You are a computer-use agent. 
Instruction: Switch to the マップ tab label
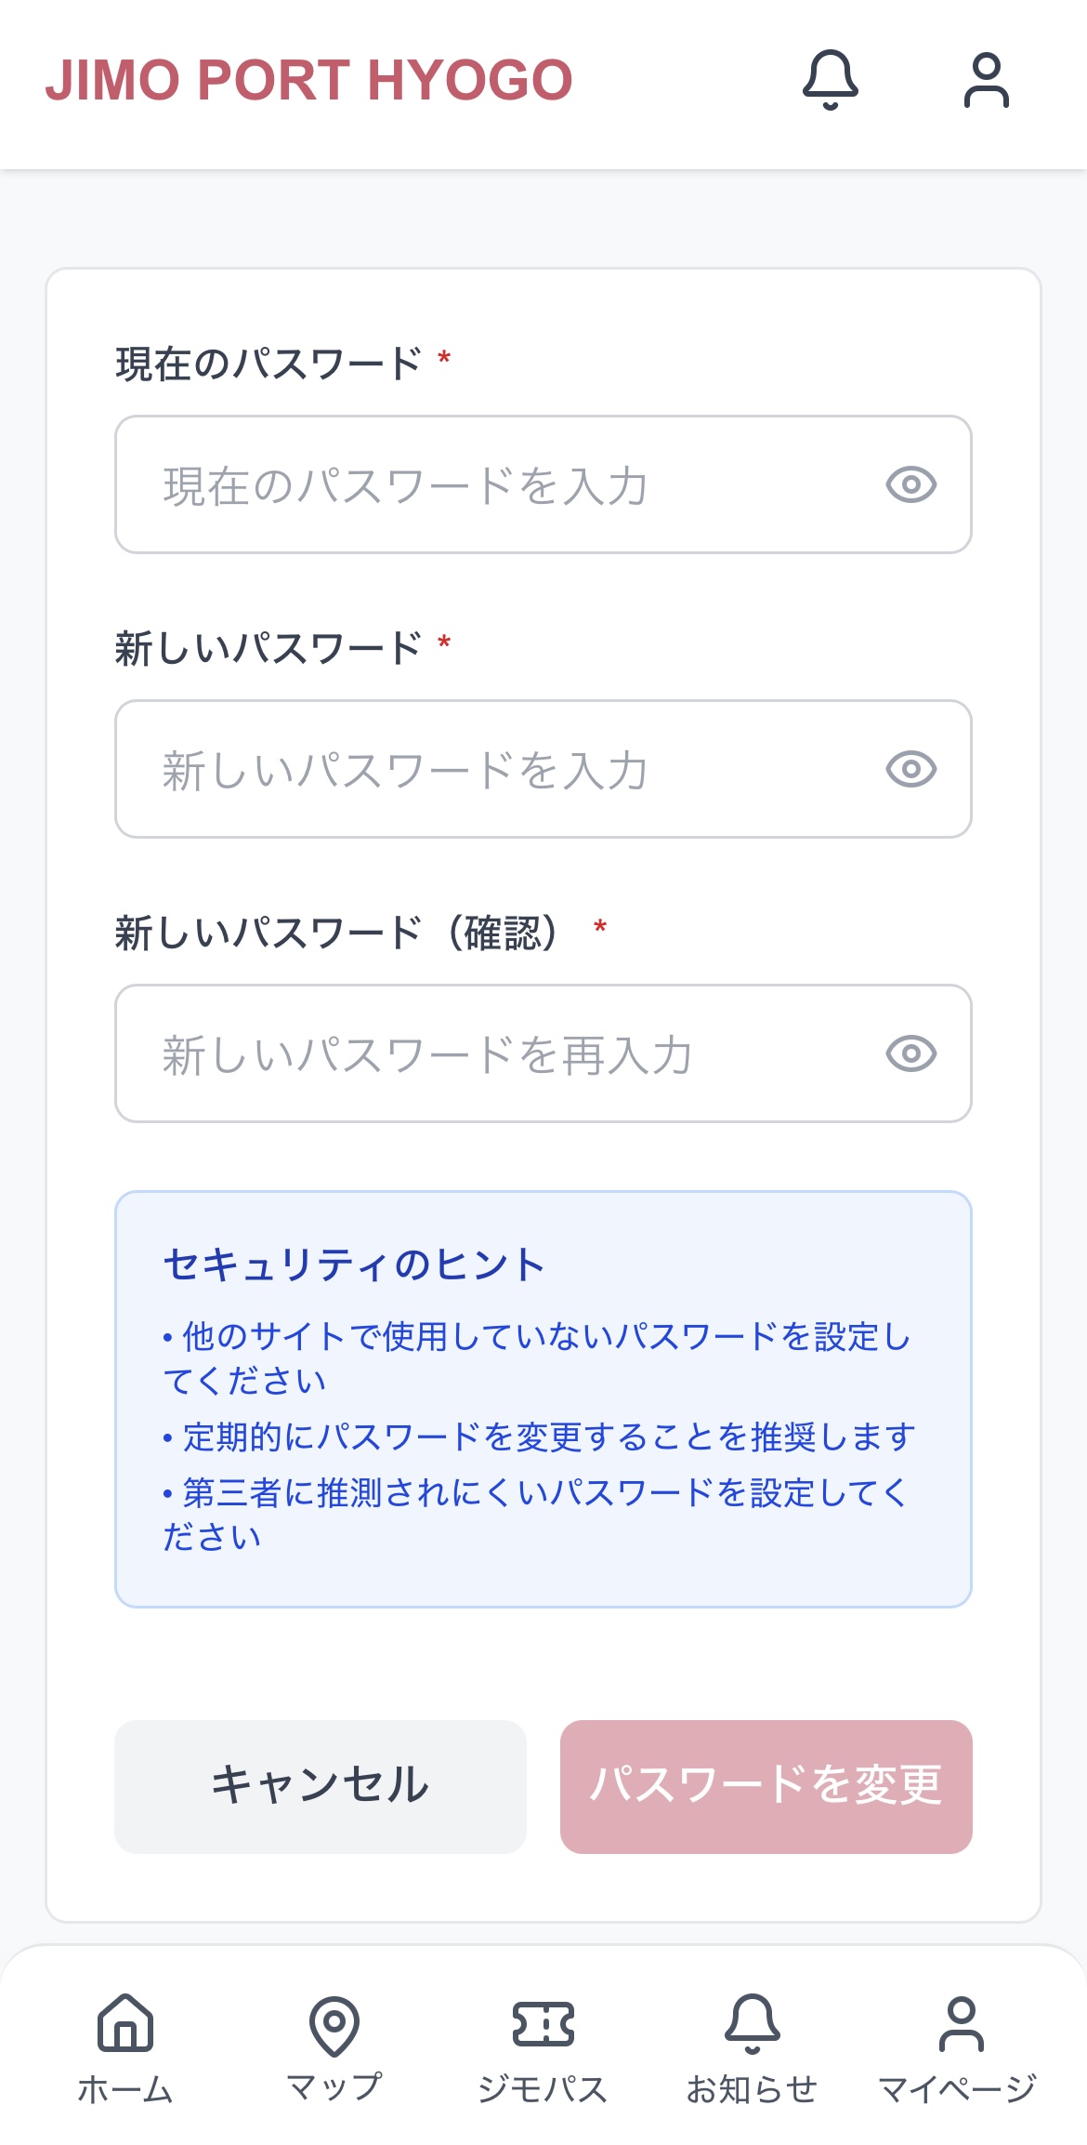pos(334,2087)
